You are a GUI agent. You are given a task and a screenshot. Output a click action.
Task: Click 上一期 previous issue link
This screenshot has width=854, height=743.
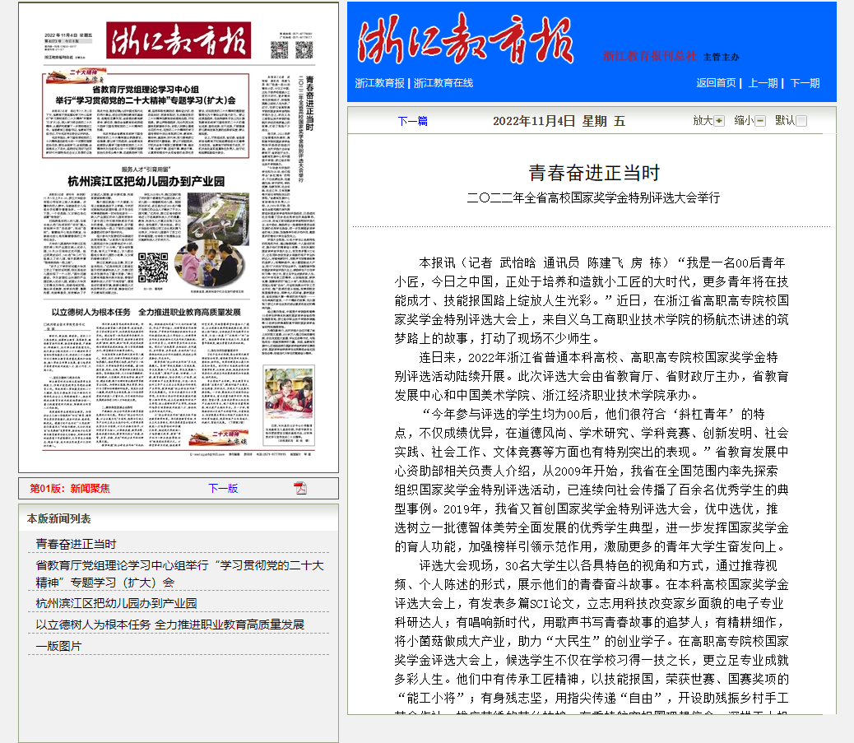[763, 83]
